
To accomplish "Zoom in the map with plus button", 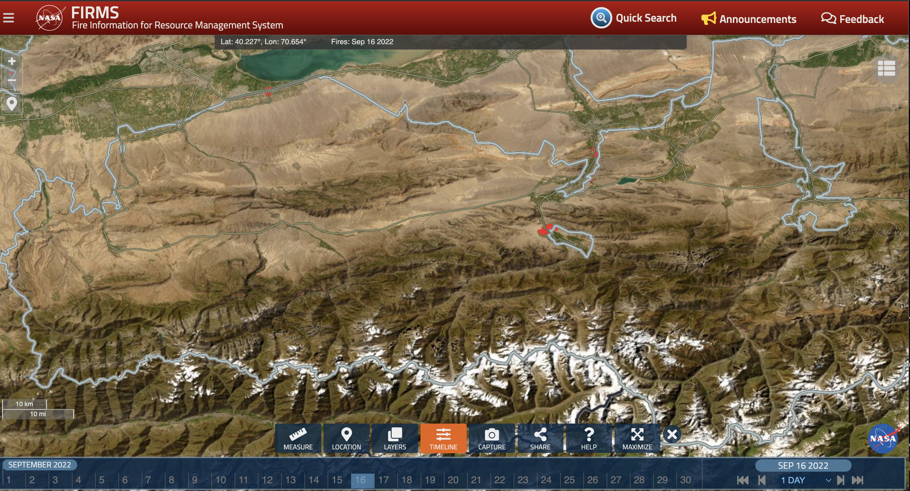I will [x=12, y=61].
